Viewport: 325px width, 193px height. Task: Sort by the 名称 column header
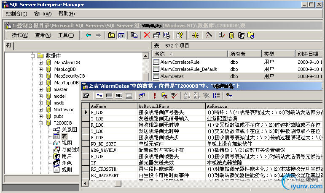tap(190, 54)
